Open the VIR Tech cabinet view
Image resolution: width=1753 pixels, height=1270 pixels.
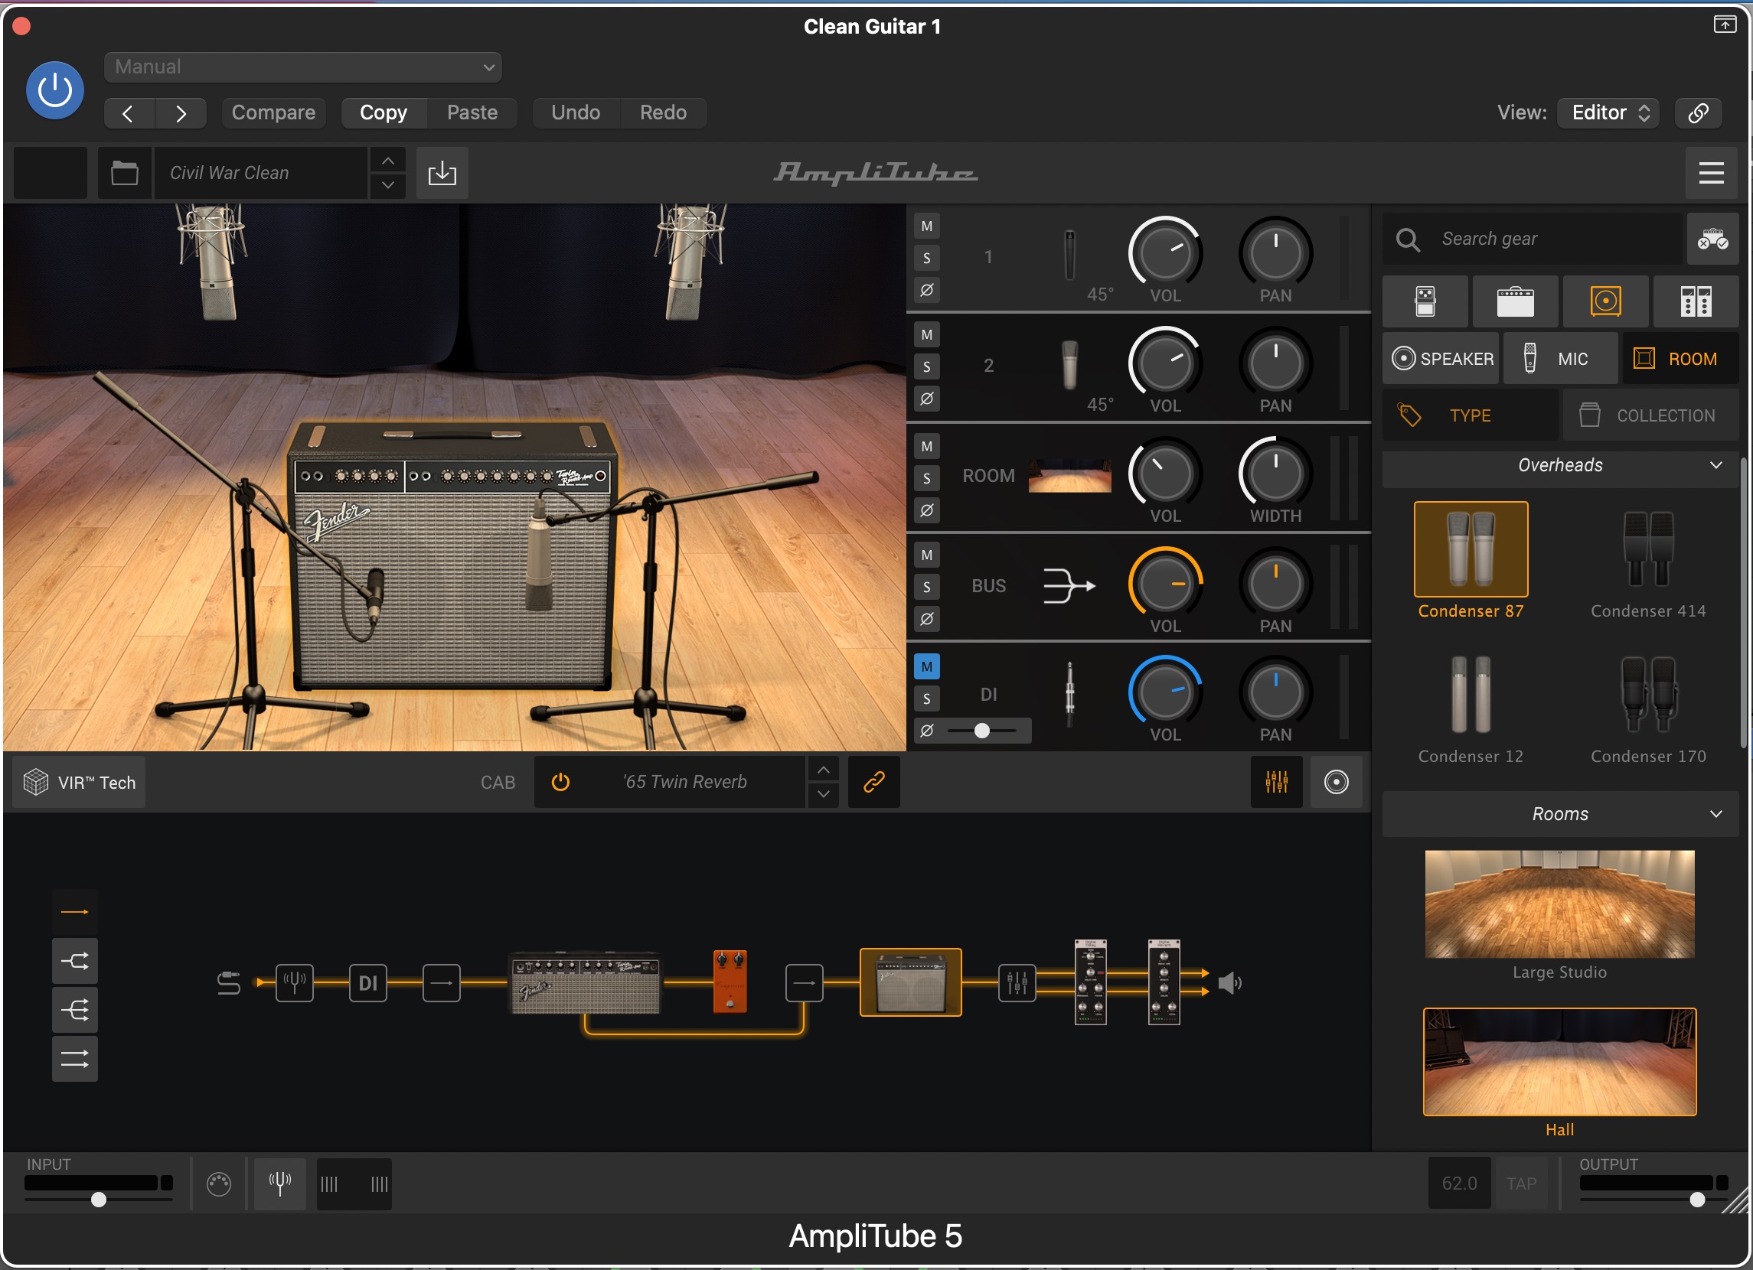[80, 783]
